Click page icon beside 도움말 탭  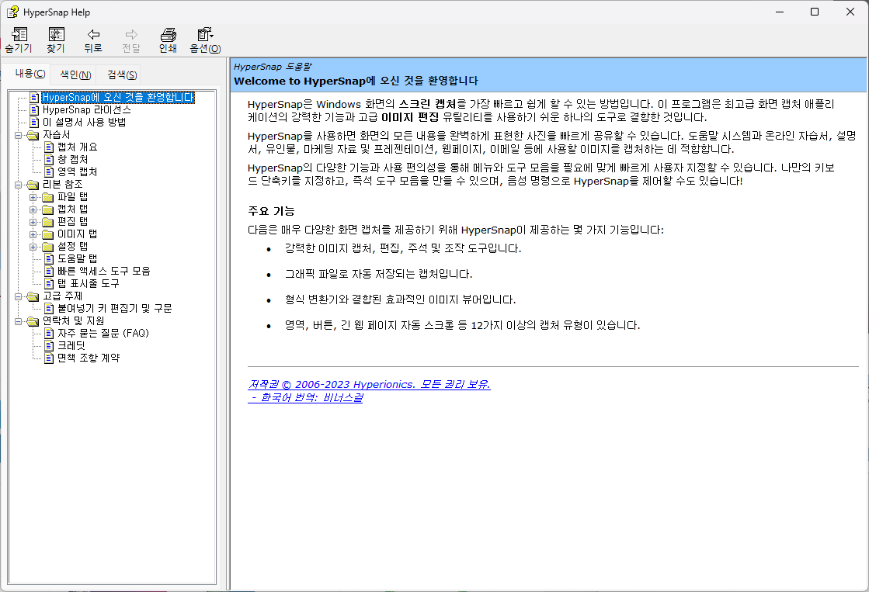click(50, 258)
